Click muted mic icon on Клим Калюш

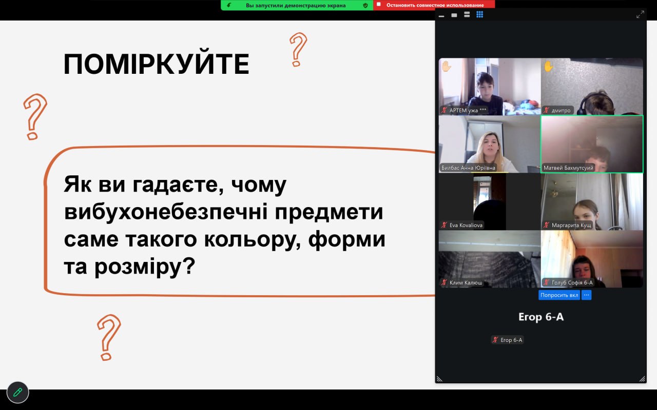445,282
